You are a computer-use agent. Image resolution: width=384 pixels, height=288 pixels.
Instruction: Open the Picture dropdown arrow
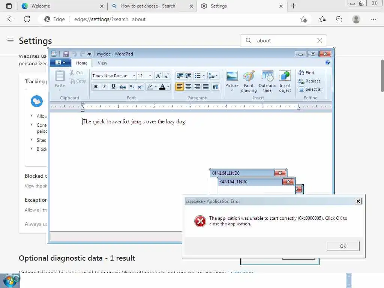(232, 90)
